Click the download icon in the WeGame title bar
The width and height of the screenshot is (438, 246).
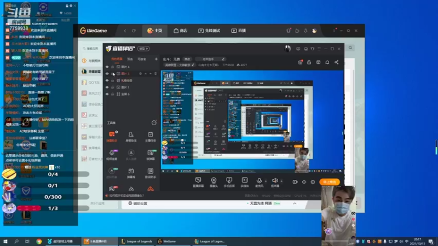[306, 31]
